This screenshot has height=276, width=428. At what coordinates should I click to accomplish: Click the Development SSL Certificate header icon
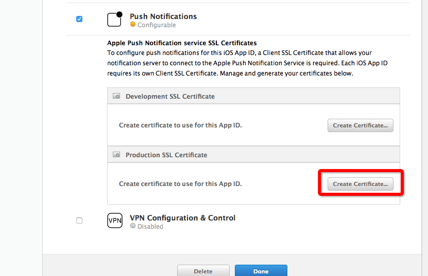point(116,96)
